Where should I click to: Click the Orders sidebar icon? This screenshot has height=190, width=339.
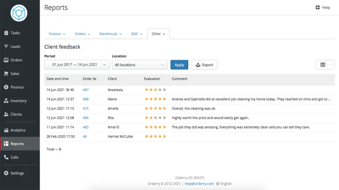(x=6, y=60)
